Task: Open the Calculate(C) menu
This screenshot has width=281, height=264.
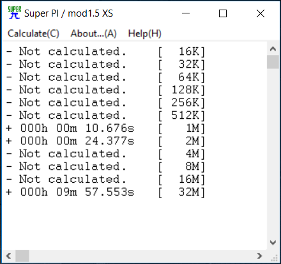Action: tap(33, 33)
